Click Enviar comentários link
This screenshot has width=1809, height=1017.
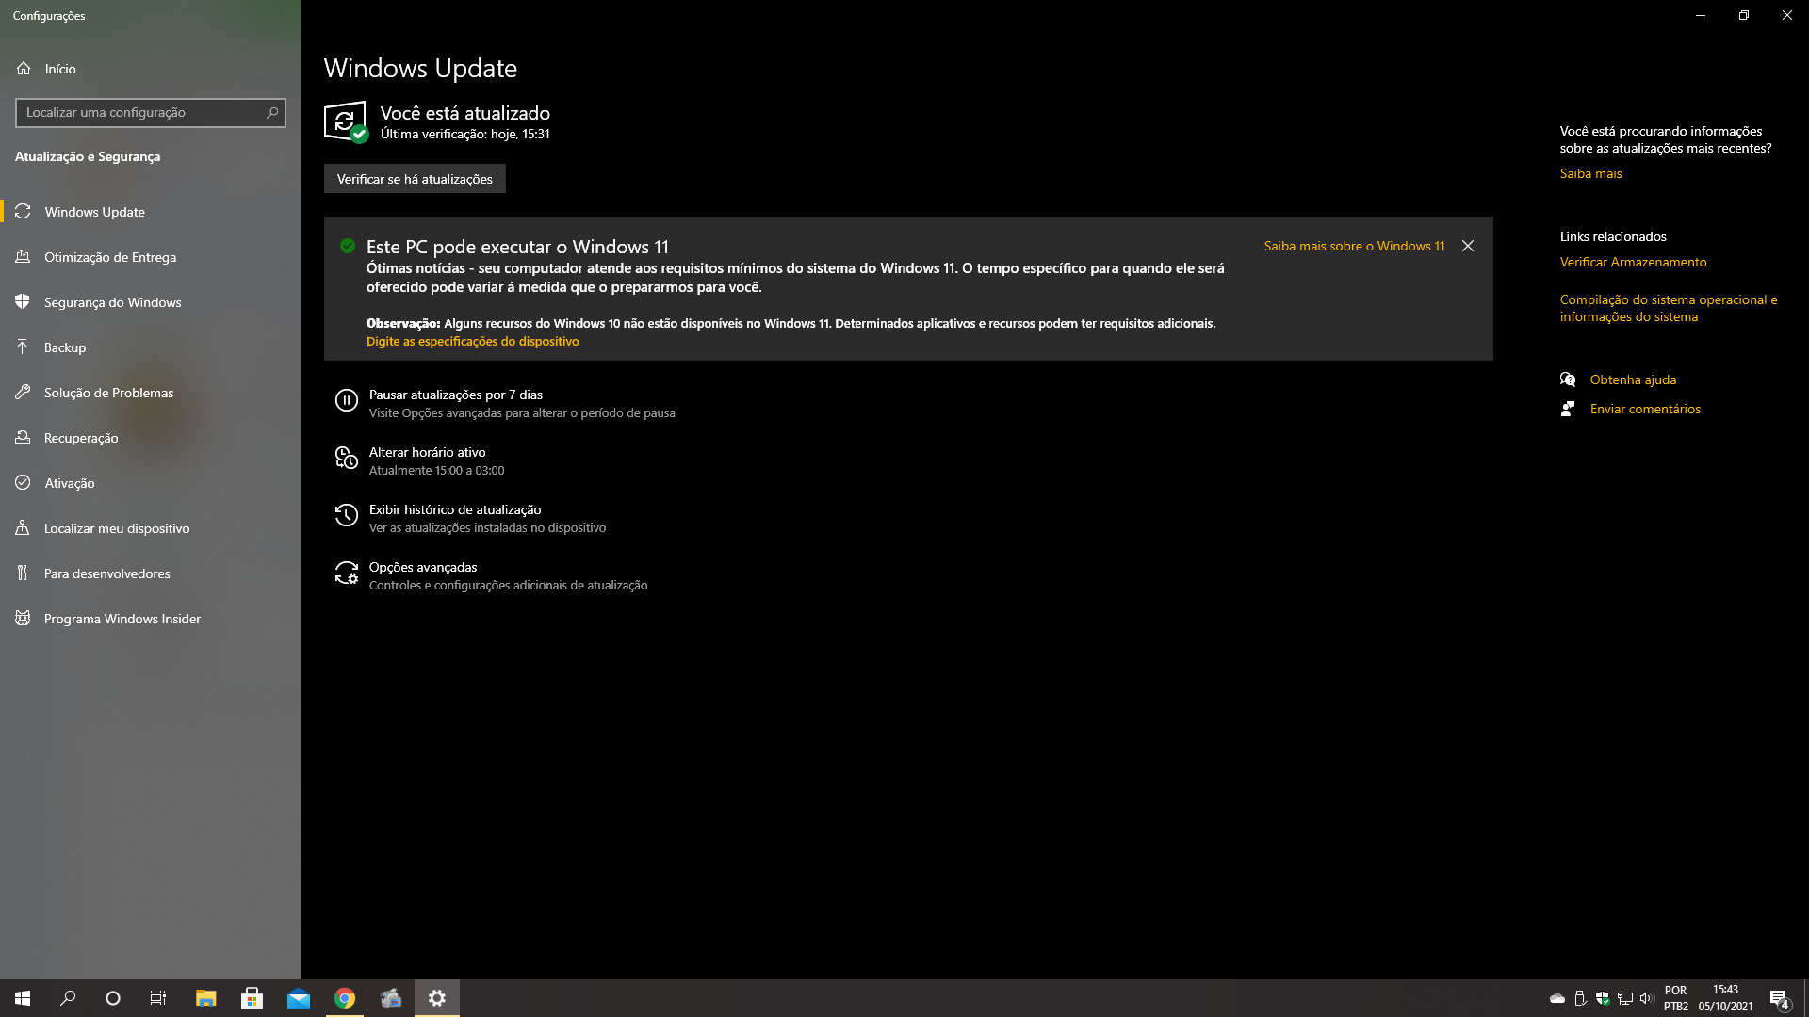point(1645,409)
